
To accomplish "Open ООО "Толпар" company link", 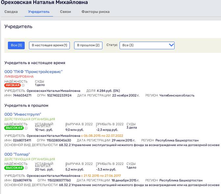I will coord(17,154).
